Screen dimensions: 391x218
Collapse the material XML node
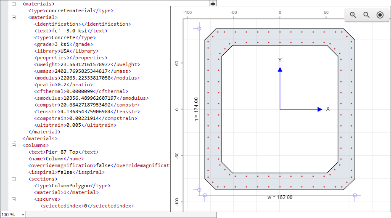[x=14, y=18]
